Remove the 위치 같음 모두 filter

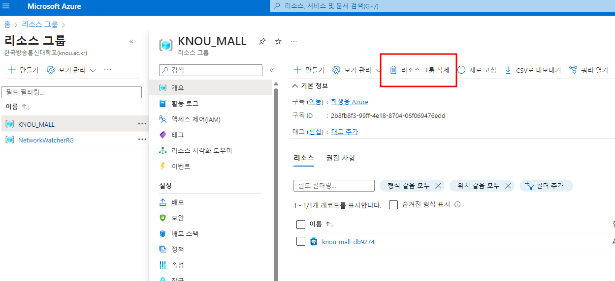(508, 186)
